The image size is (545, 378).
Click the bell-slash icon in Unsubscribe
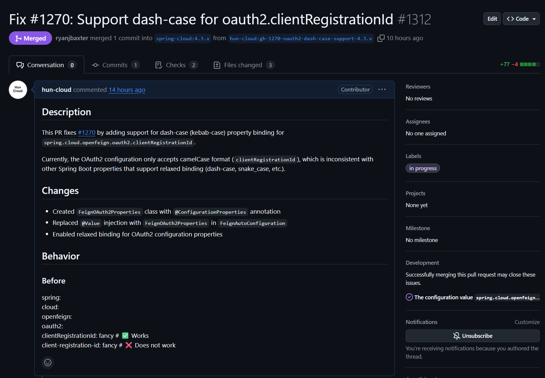456,336
